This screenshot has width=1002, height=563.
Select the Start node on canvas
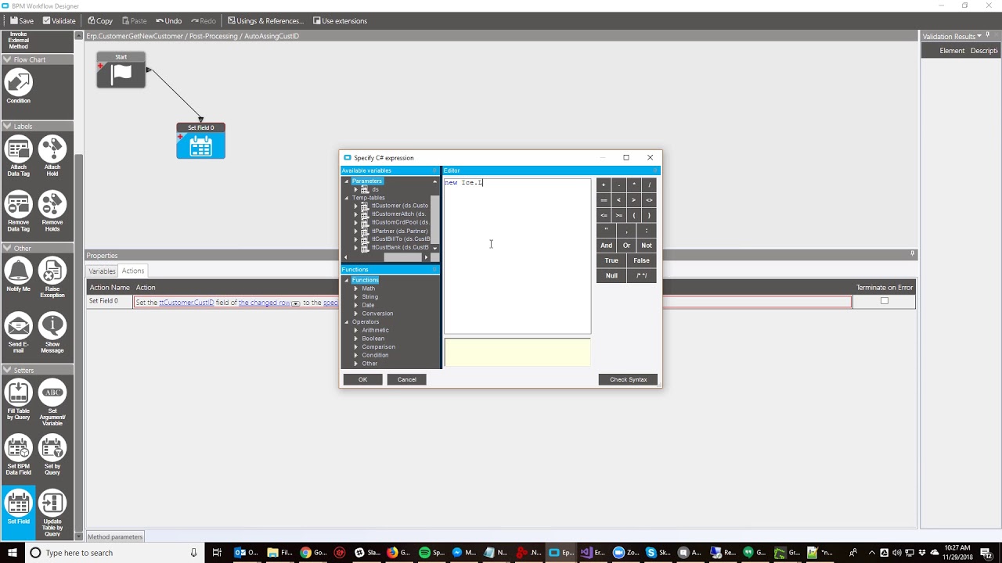pos(121,70)
